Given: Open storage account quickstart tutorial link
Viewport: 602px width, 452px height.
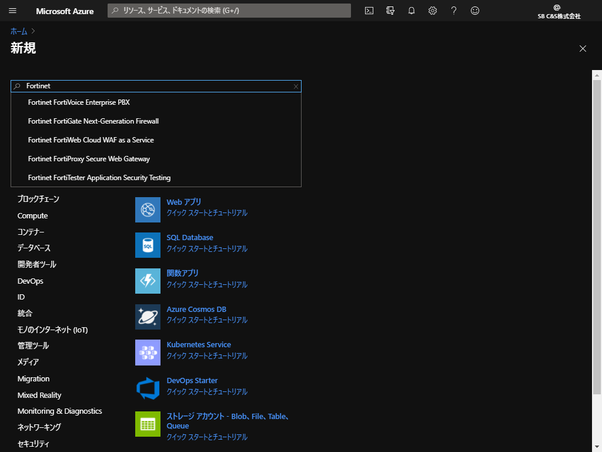Looking at the screenshot, I should (207, 437).
